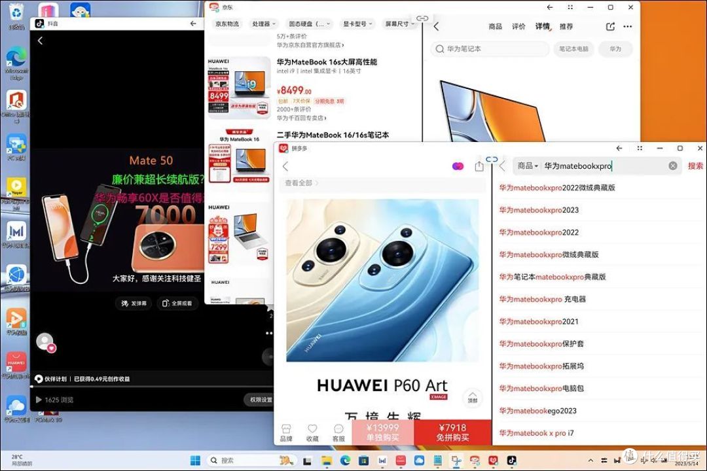
Task: Click 发弹幕 in Douyin
Action: 134,304
